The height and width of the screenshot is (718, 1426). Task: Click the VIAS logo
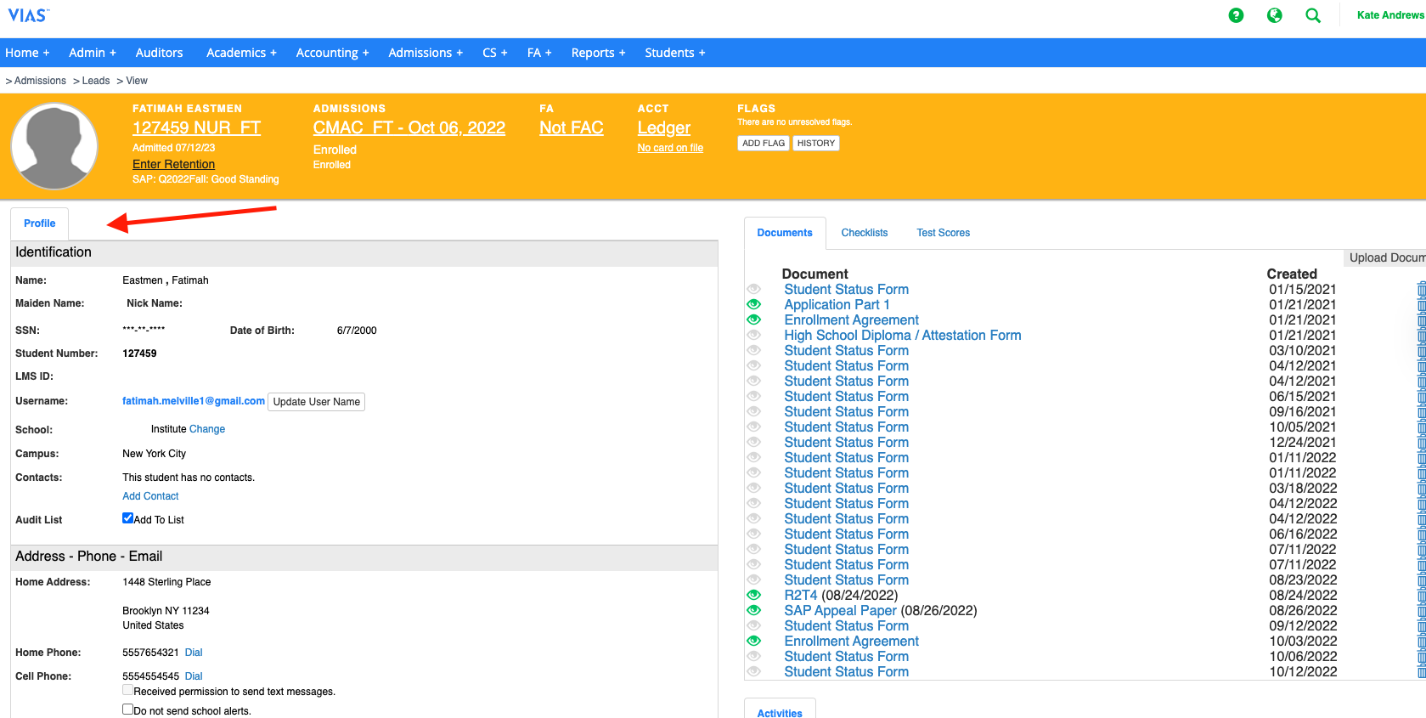tap(28, 15)
